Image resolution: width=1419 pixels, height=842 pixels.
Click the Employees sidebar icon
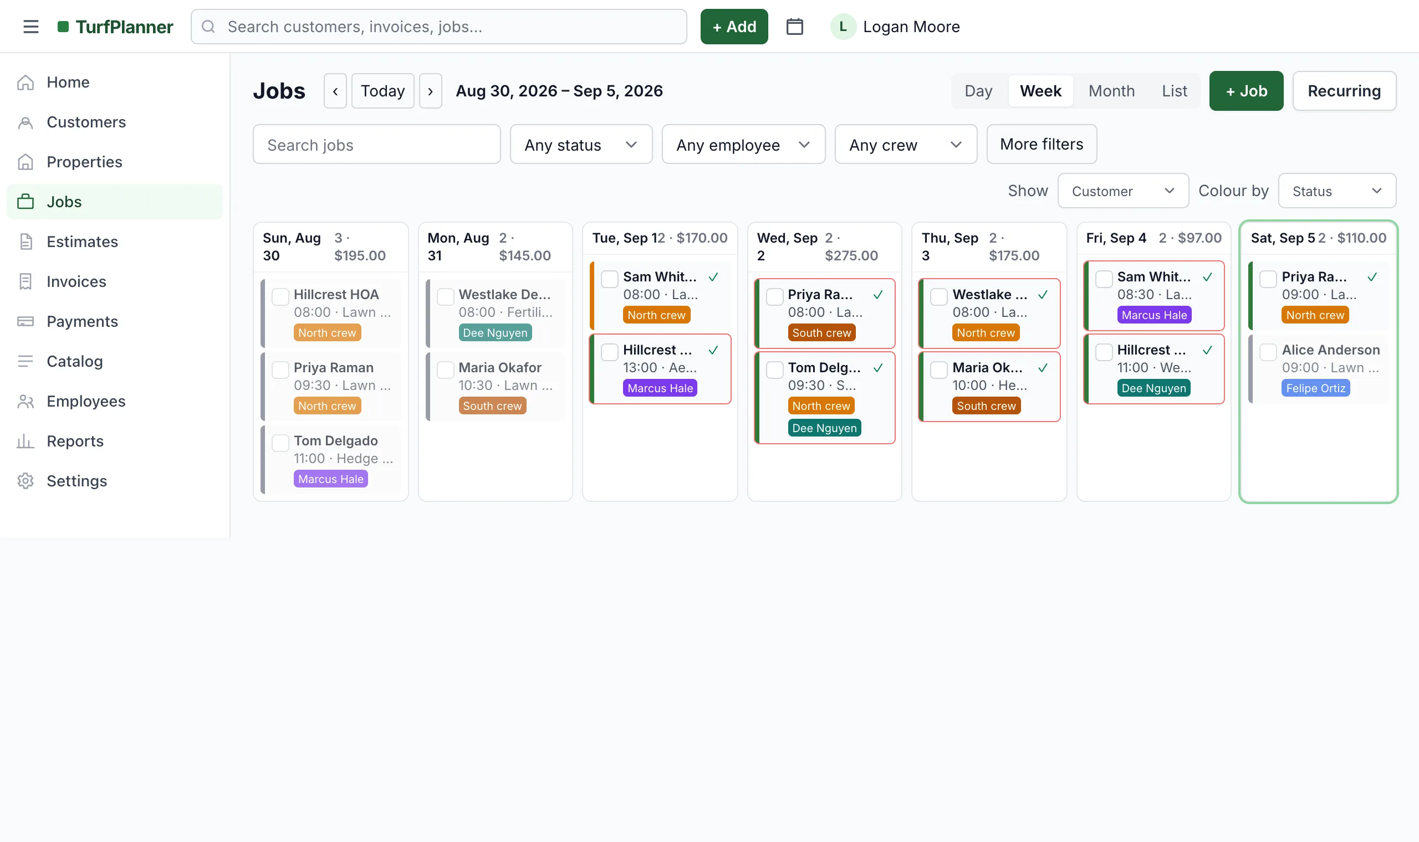(25, 401)
